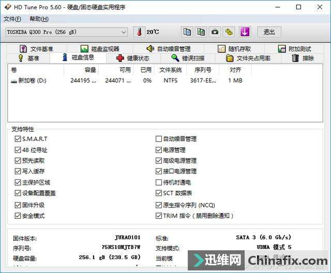Click the 退出 exit button
The height and width of the screenshot is (273, 331).
269,32
